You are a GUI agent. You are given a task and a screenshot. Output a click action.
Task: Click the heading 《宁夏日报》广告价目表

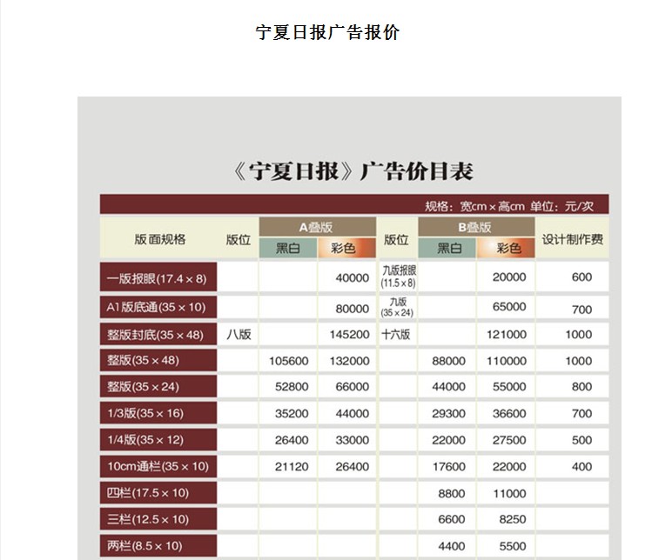click(353, 170)
